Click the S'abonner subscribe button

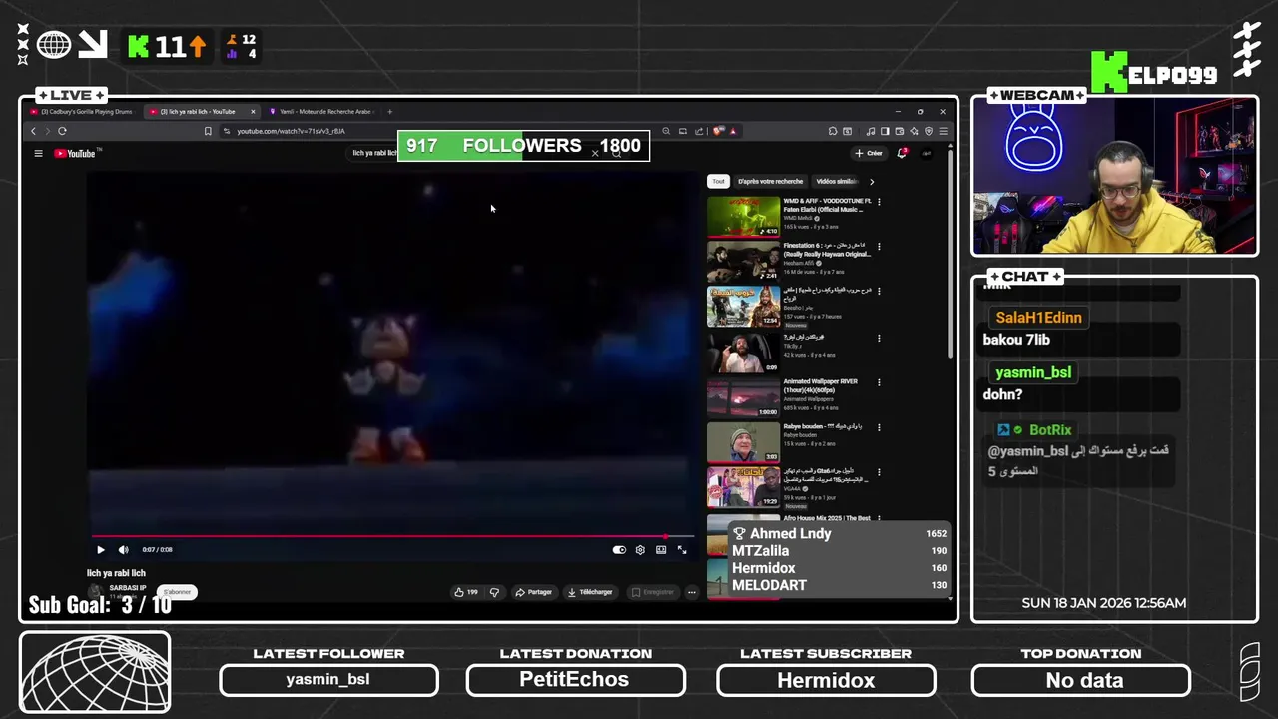[x=178, y=592]
